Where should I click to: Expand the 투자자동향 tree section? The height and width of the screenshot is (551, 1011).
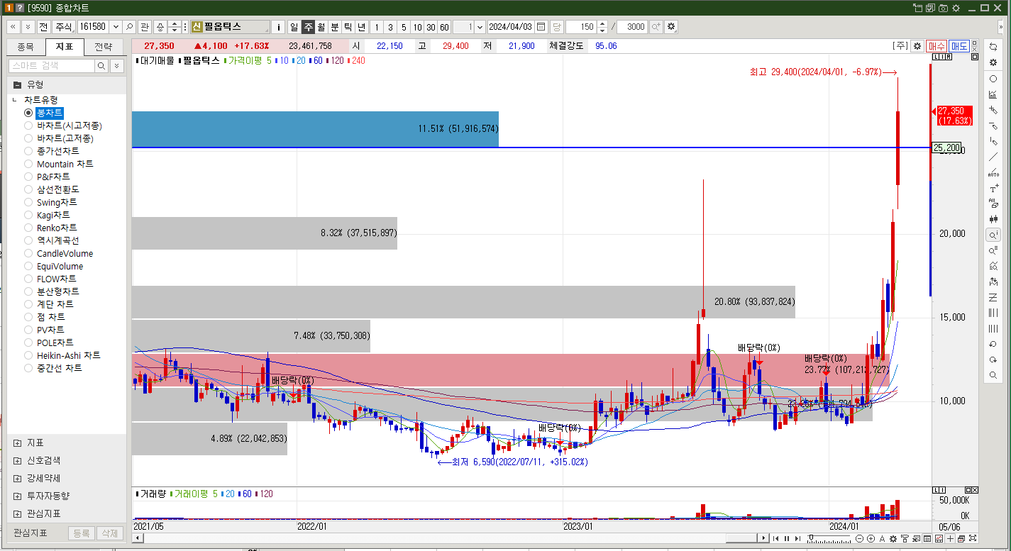[17, 496]
